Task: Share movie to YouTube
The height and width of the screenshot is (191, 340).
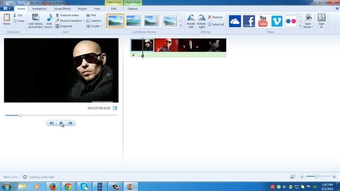Action: (x=263, y=21)
